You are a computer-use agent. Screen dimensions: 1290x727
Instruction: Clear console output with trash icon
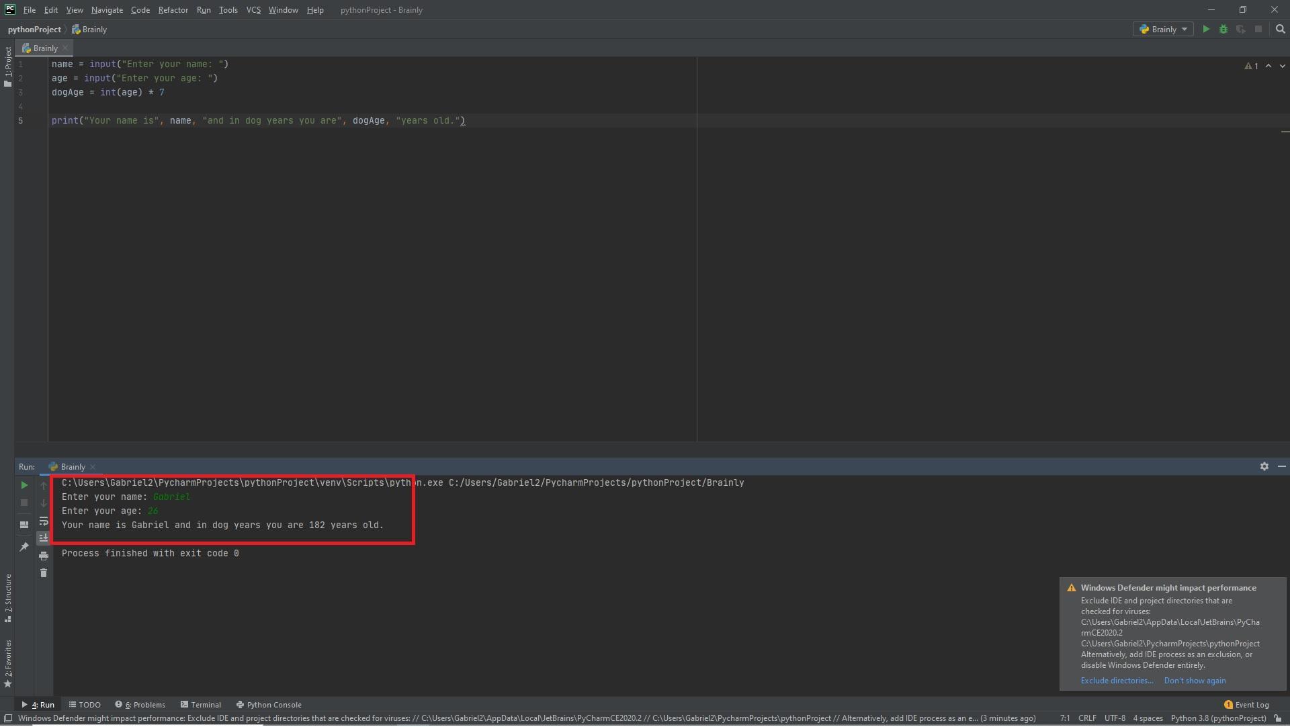click(x=44, y=574)
